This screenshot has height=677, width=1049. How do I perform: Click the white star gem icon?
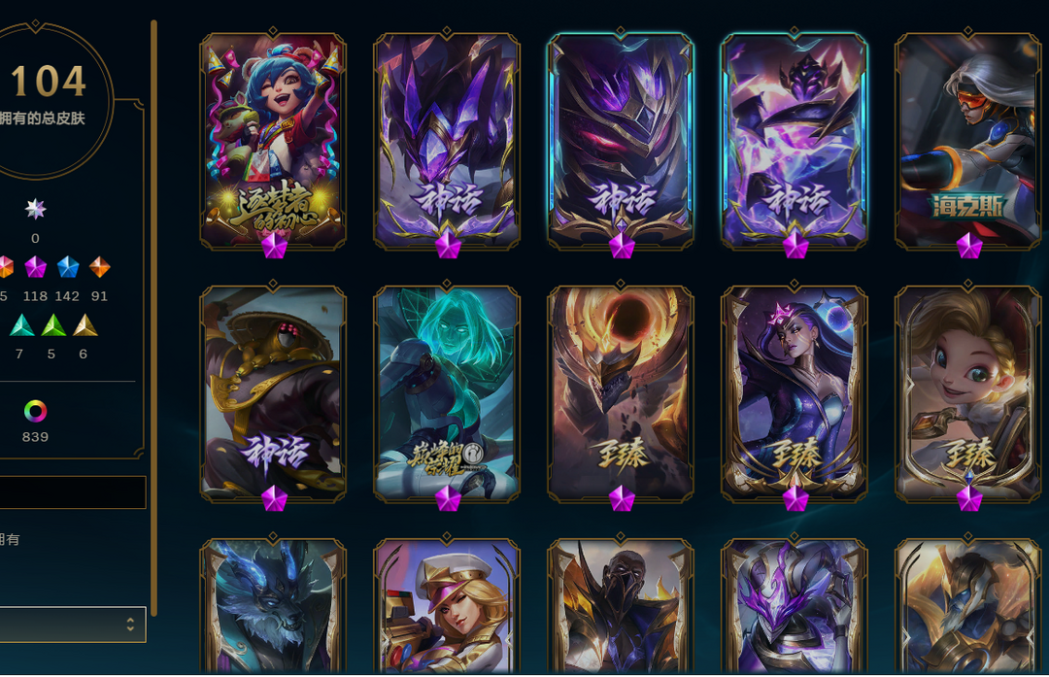36,210
